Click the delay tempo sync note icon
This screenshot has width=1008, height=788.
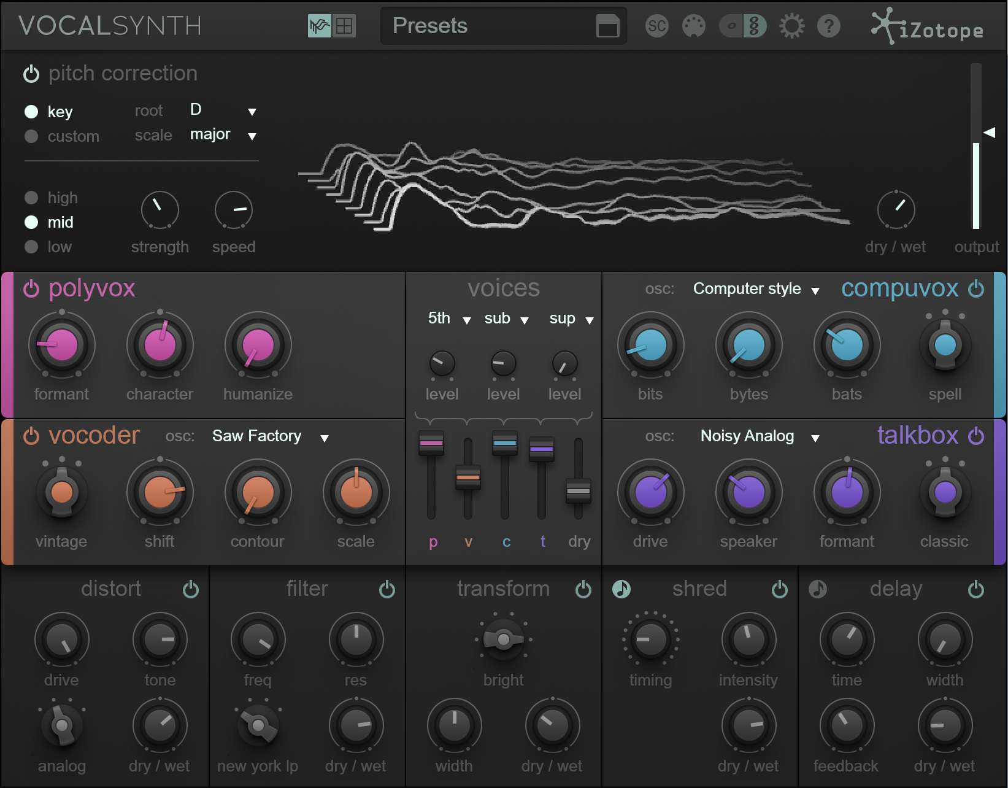(x=818, y=589)
